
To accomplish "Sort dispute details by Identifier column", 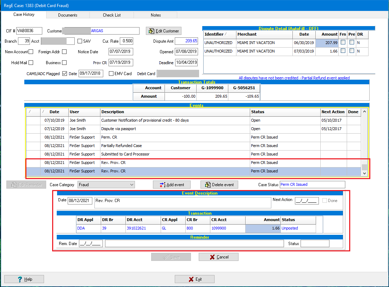I will click(220, 34).
